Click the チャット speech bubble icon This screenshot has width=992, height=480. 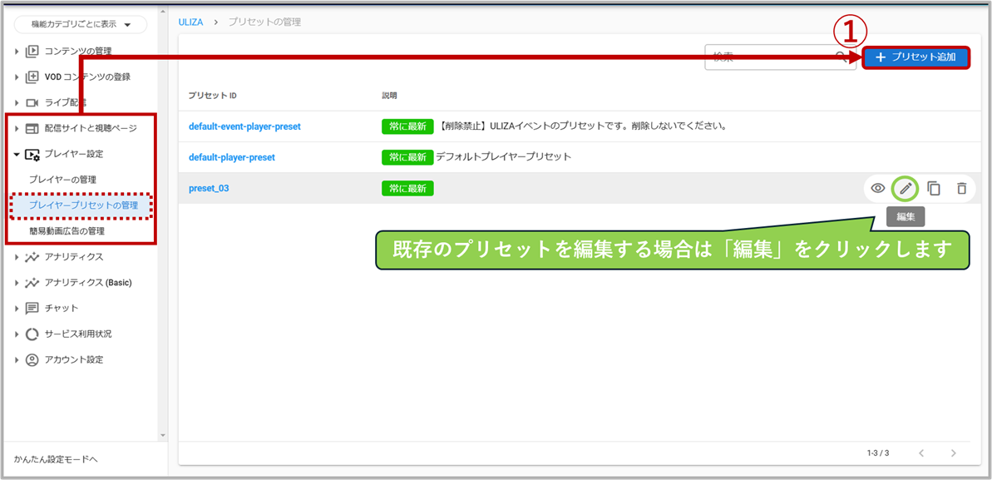point(32,309)
